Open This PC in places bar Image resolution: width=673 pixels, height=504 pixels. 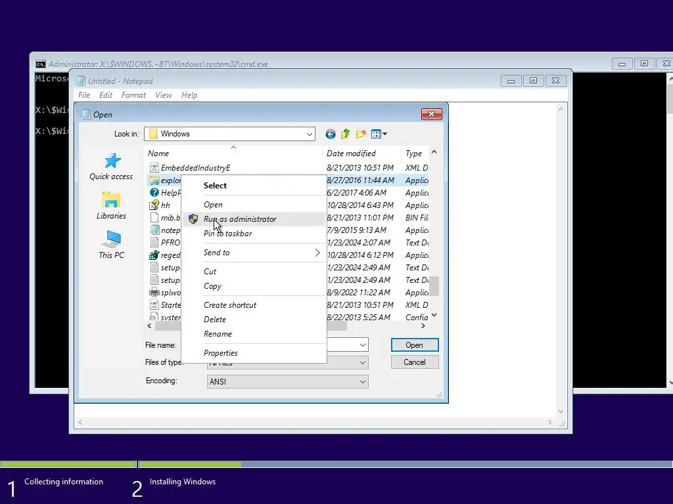(111, 245)
